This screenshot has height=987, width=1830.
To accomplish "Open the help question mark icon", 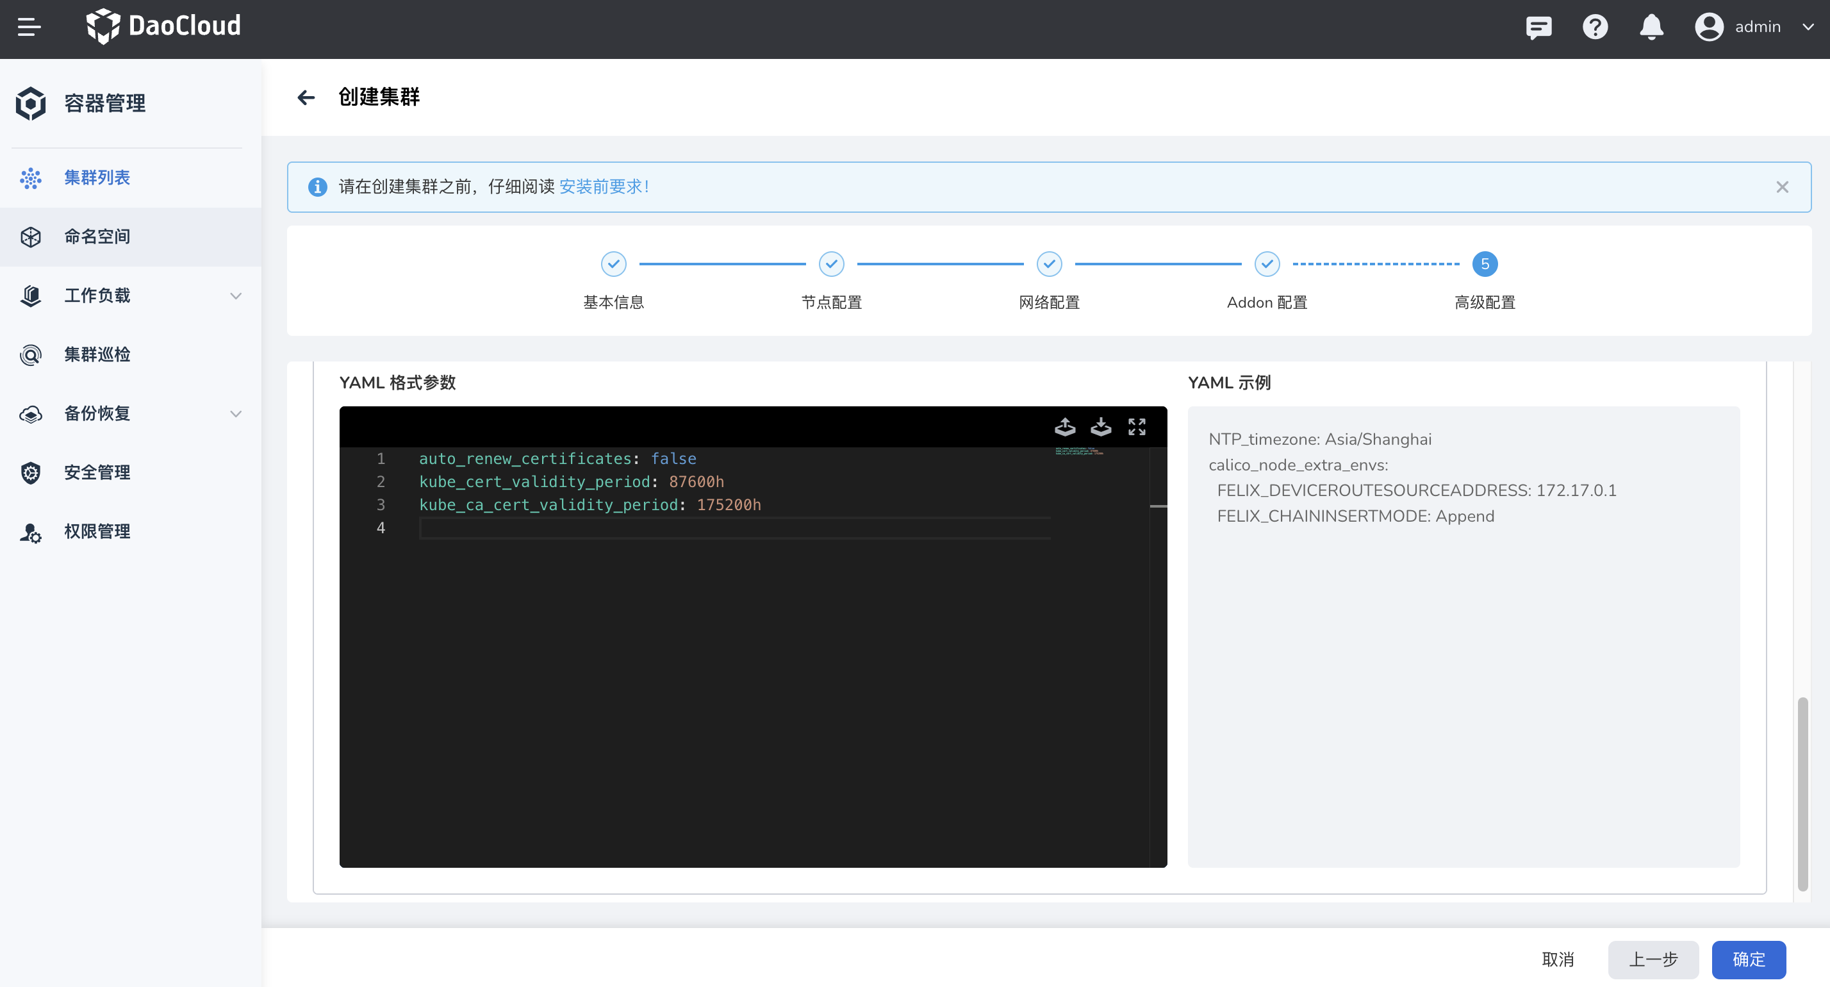I will coord(1595,27).
